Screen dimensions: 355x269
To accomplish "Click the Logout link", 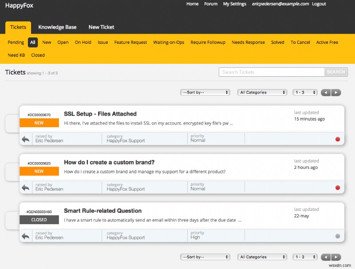I will (x=319, y=4).
